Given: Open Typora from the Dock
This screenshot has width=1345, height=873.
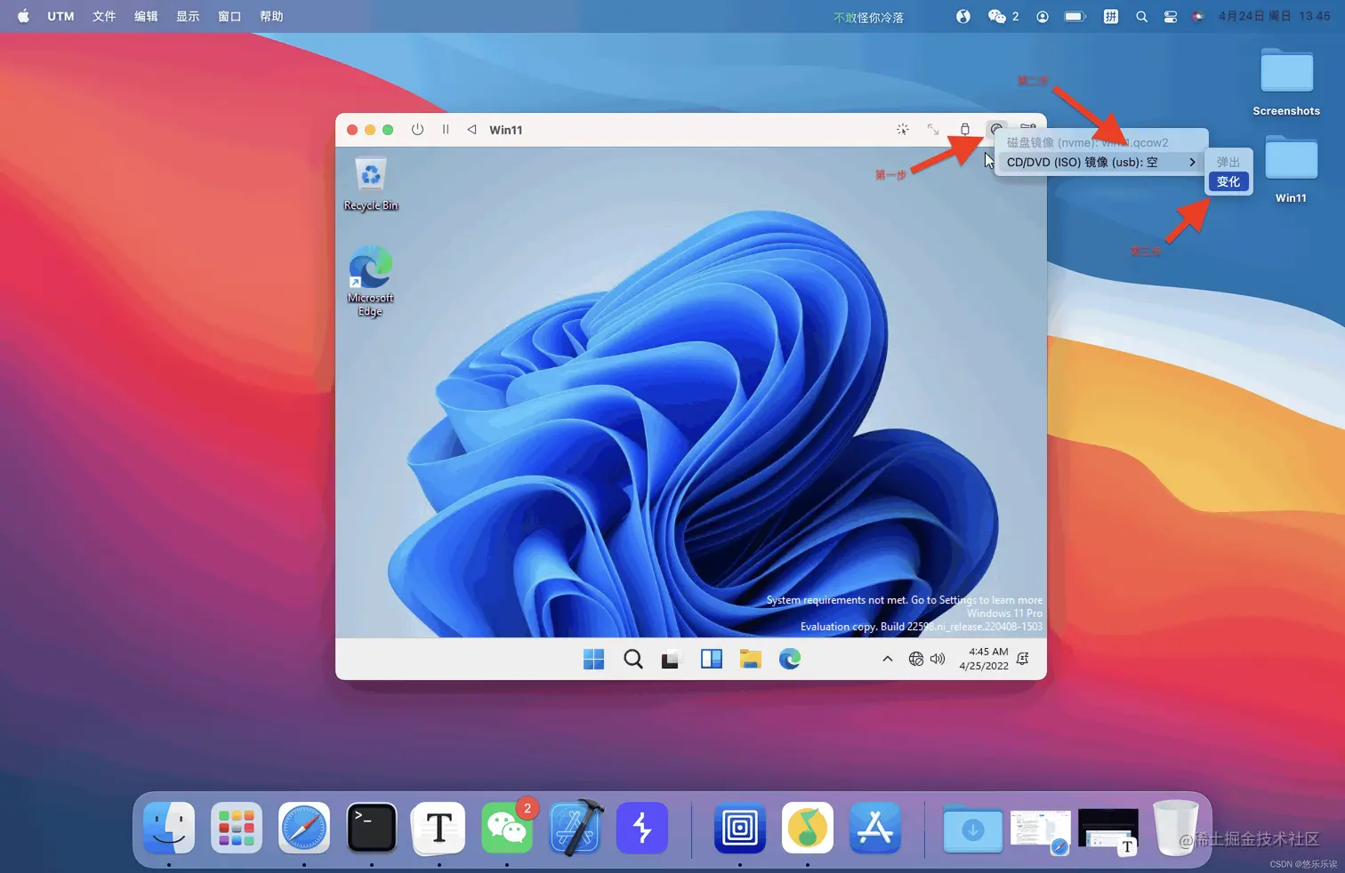Looking at the screenshot, I should (439, 828).
